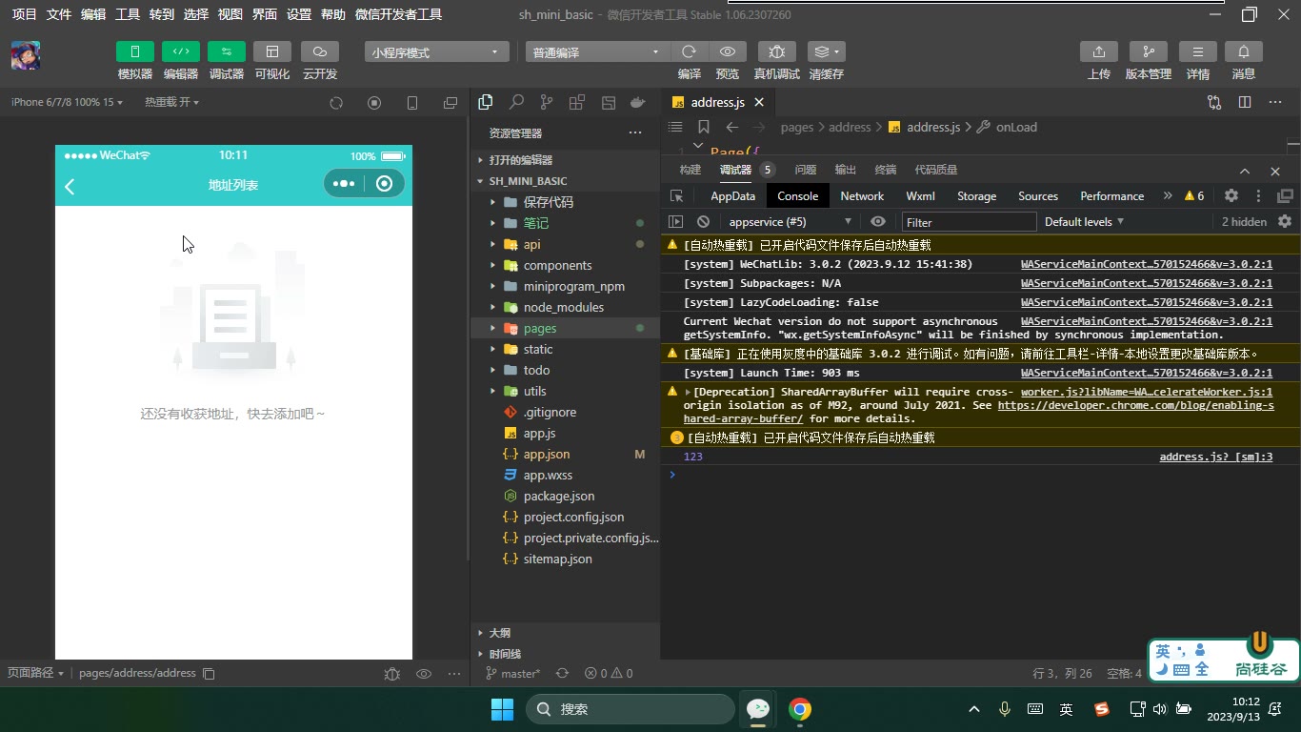Open the device selector iPhone 6/7/8
The image size is (1301, 732).
coord(67,102)
